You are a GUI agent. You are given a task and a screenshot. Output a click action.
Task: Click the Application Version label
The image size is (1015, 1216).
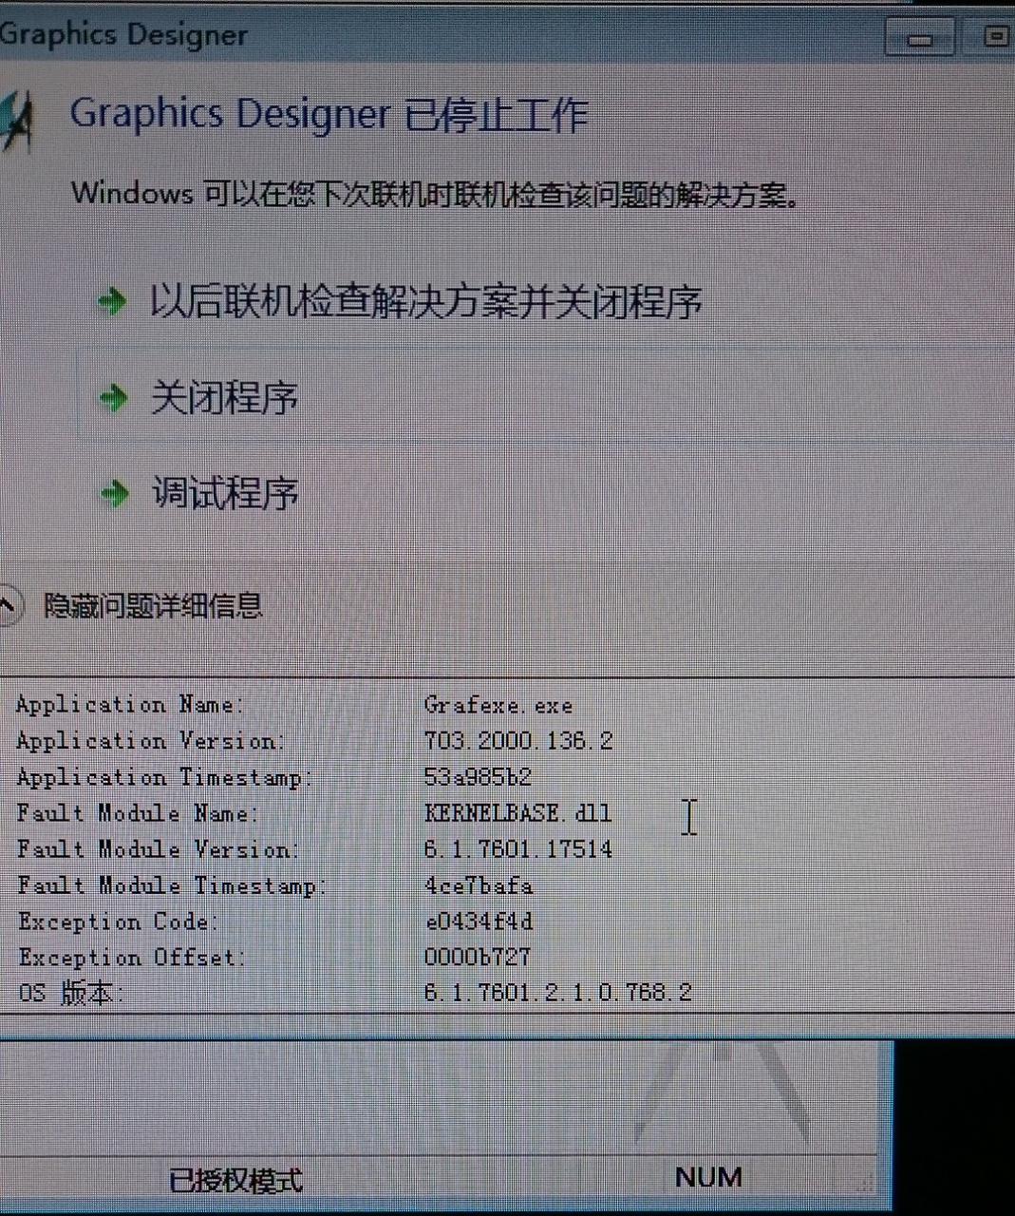pos(149,741)
